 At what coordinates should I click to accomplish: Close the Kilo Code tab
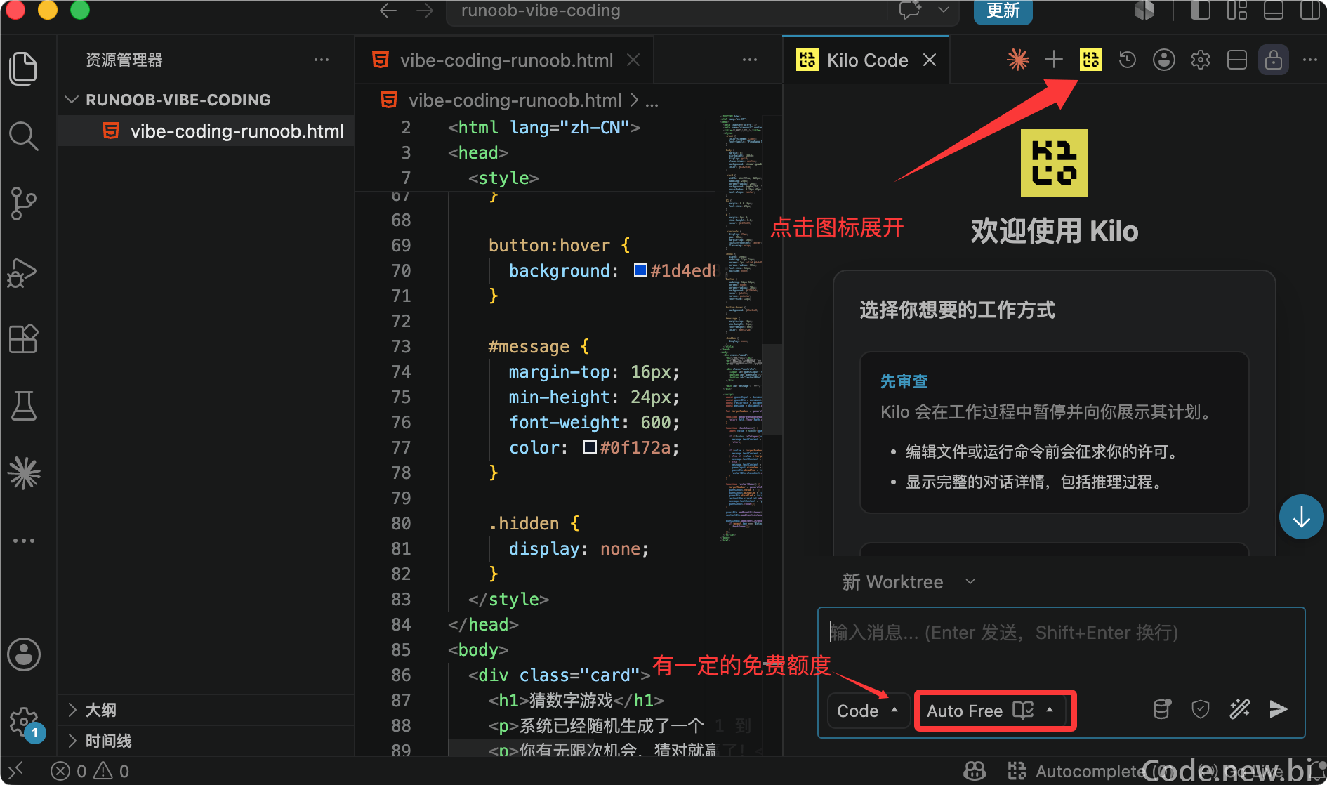coord(930,60)
